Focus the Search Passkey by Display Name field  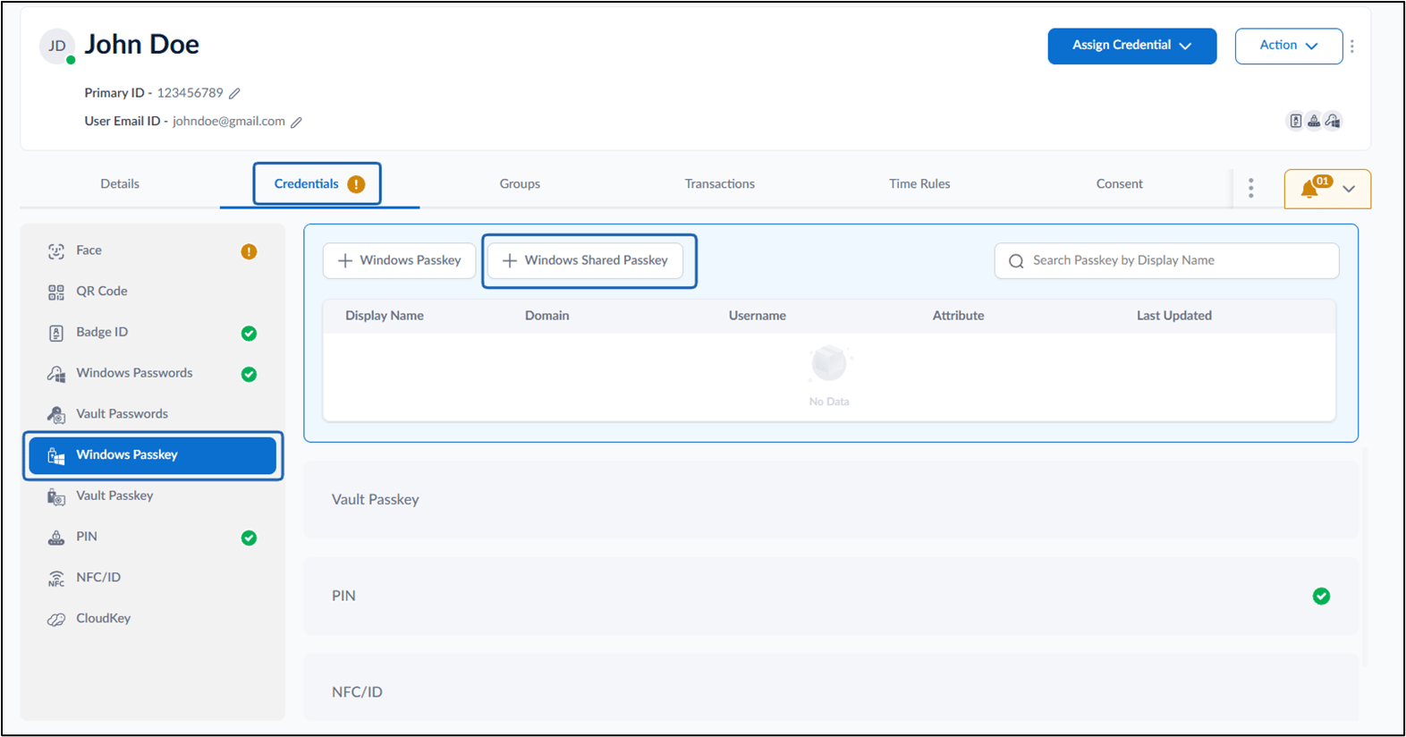click(1166, 261)
